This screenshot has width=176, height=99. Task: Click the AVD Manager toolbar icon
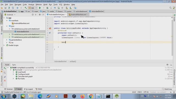tap(67, 8)
